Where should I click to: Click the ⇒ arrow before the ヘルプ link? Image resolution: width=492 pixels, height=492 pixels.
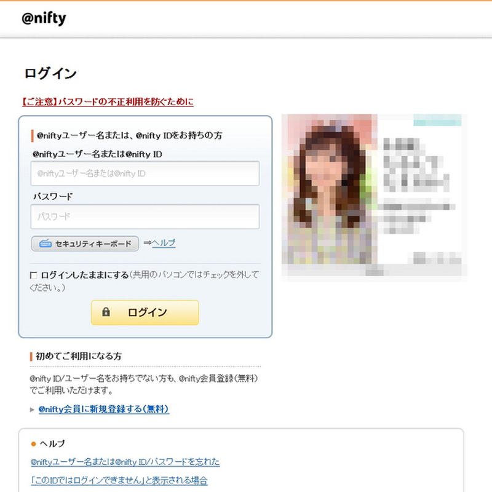[148, 243]
